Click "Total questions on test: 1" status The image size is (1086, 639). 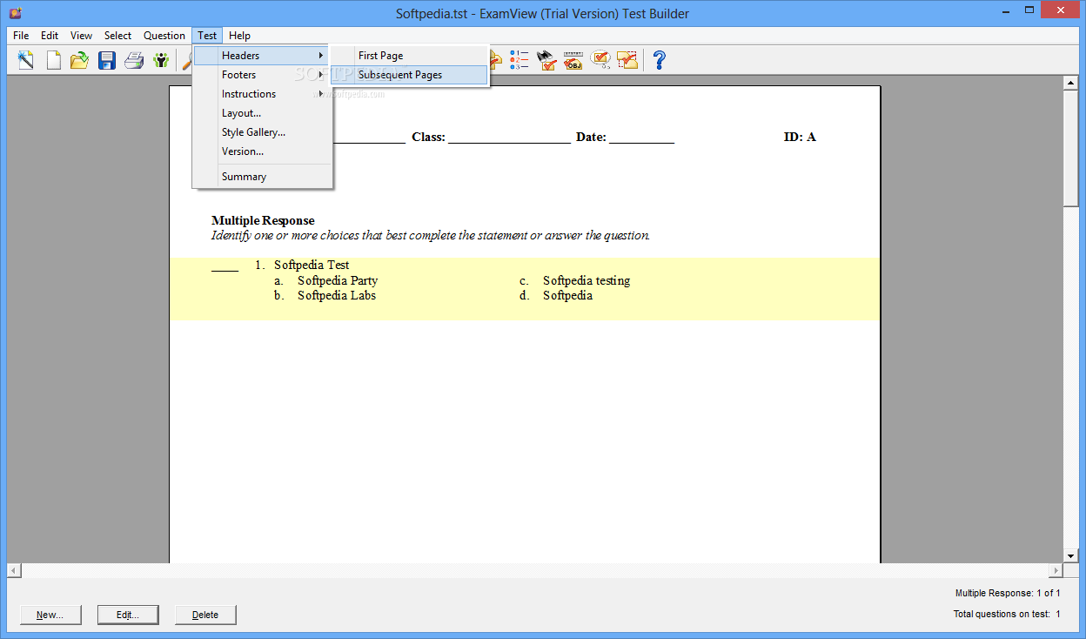1007,614
